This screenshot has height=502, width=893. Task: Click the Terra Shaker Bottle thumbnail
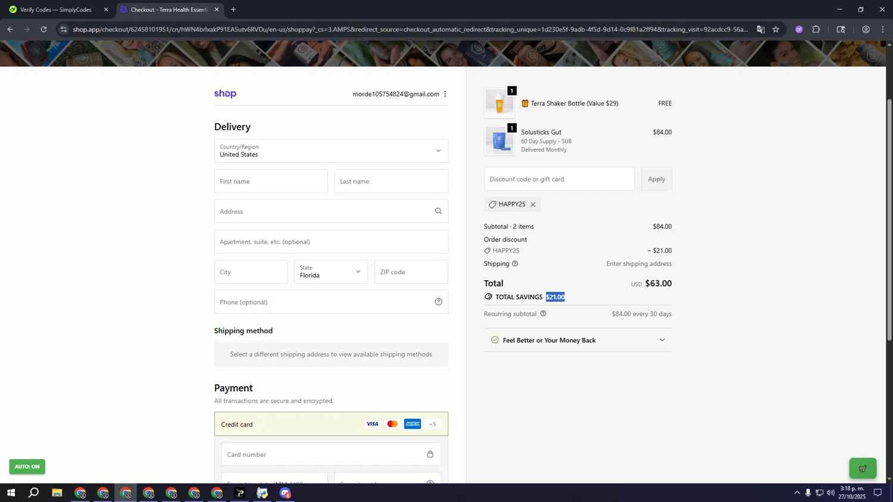click(499, 103)
